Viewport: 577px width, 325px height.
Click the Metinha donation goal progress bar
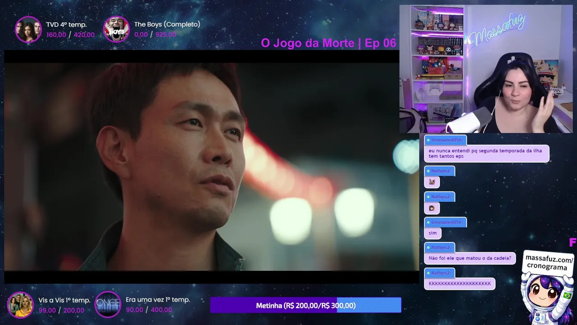click(x=306, y=305)
